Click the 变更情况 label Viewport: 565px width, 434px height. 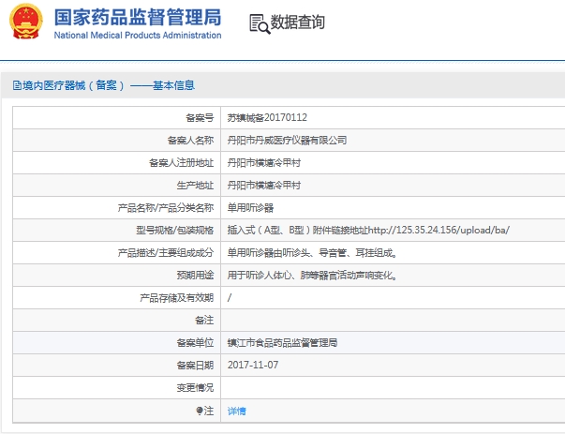pyautogui.click(x=195, y=387)
